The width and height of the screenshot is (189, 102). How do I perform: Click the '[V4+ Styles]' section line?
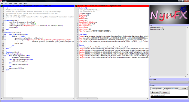[83, 34]
